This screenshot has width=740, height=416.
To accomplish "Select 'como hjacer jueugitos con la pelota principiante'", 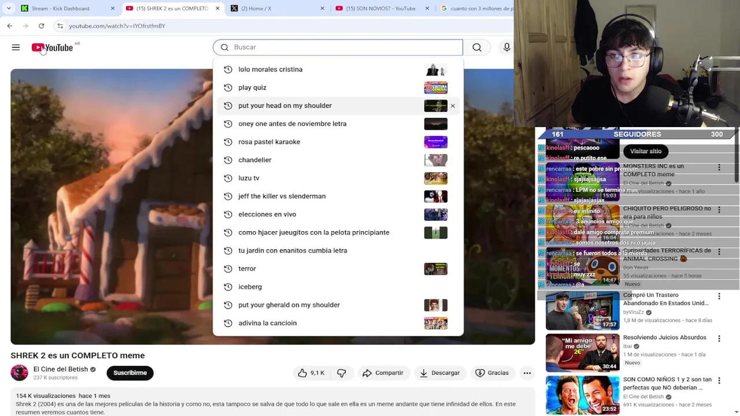I will pos(338,232).
